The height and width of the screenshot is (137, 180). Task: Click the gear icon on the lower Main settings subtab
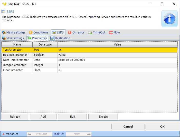pos(4,38)
